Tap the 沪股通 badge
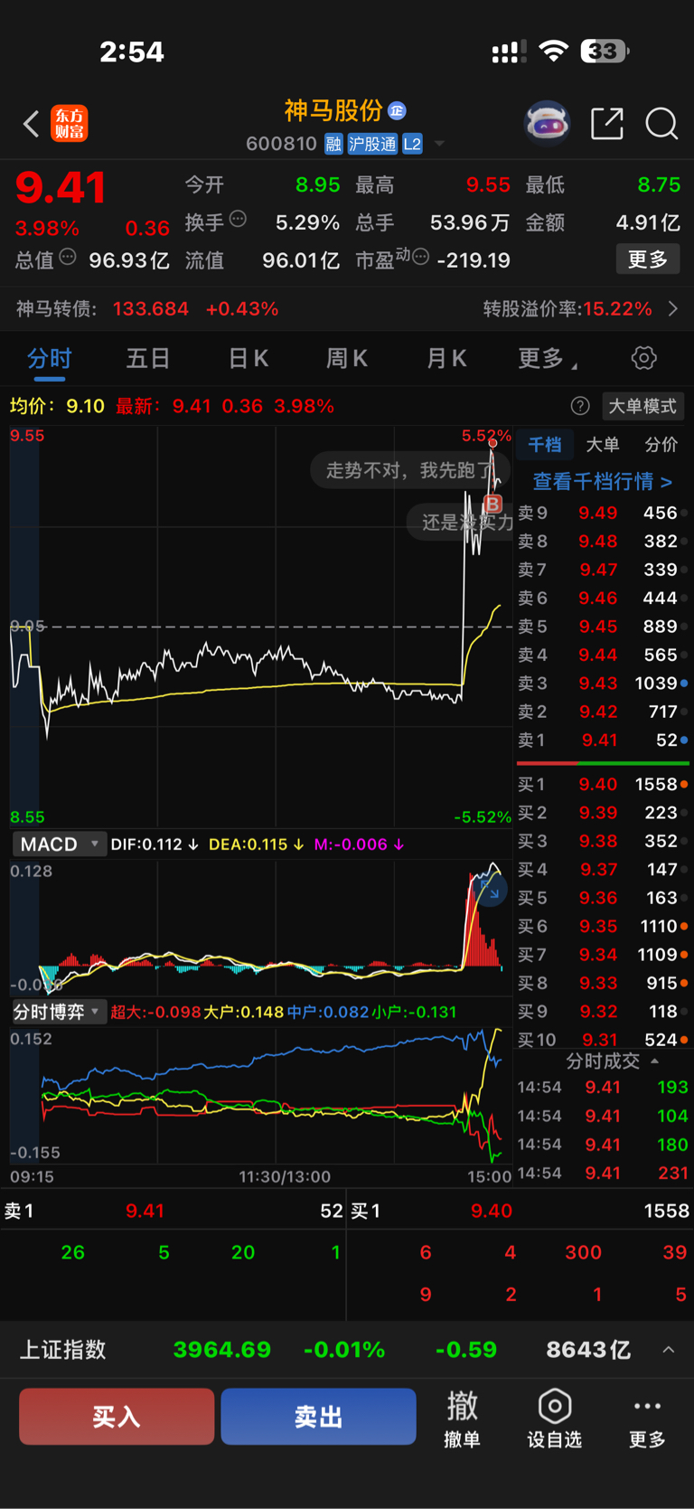Viewport: 694px width, 1509px height. 372,144
